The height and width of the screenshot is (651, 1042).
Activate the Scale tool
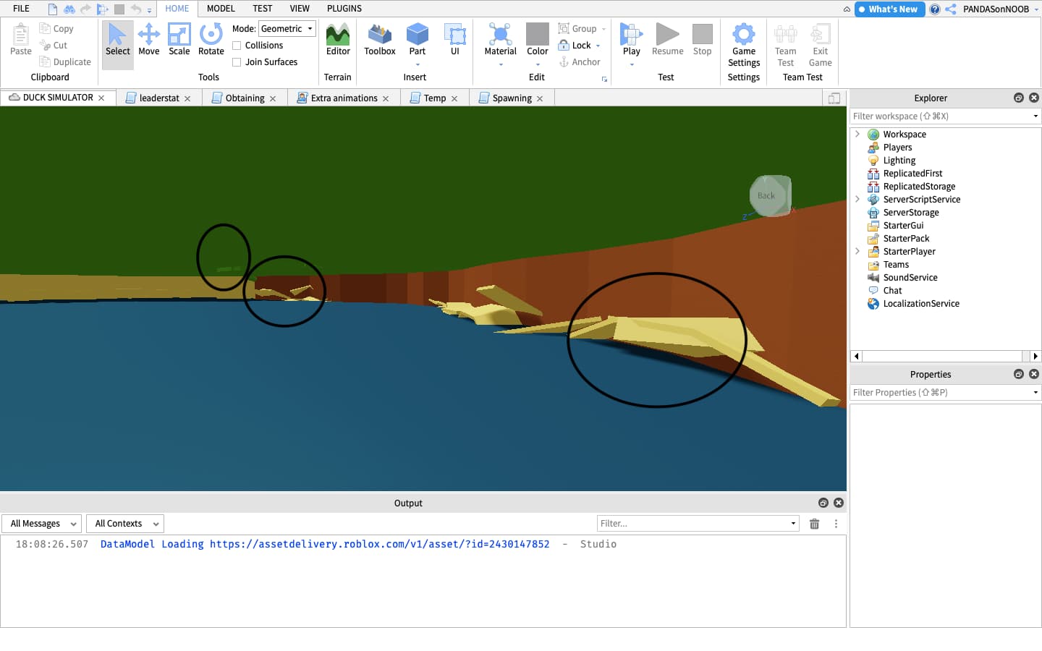pyautogui.click(x=179, y=39)
